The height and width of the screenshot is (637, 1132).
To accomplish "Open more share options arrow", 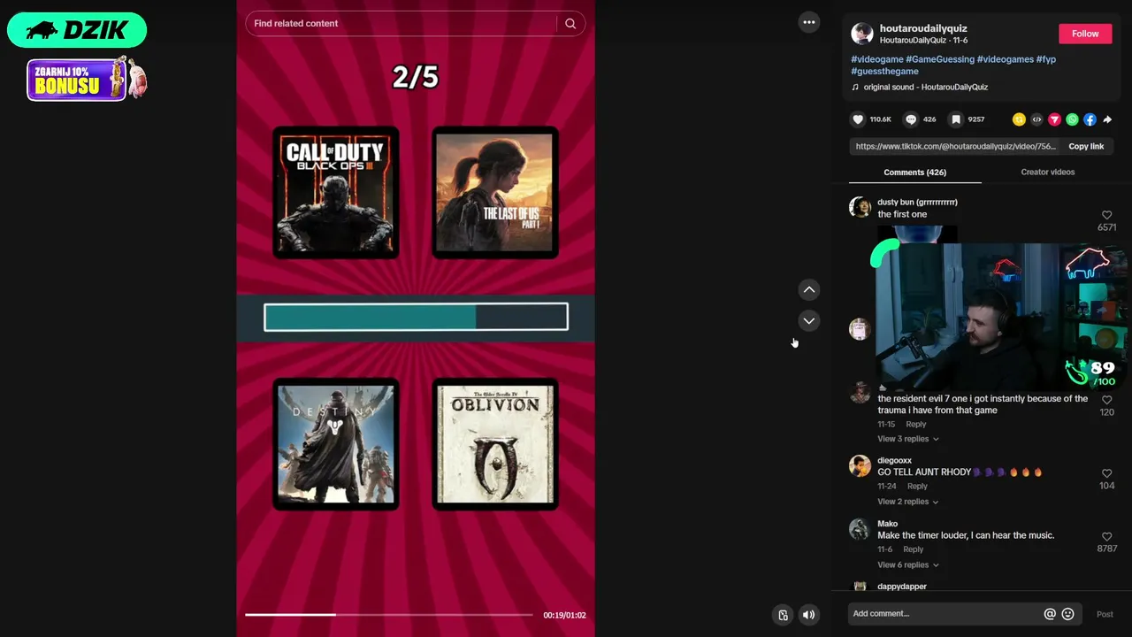I will point(1107,119).
